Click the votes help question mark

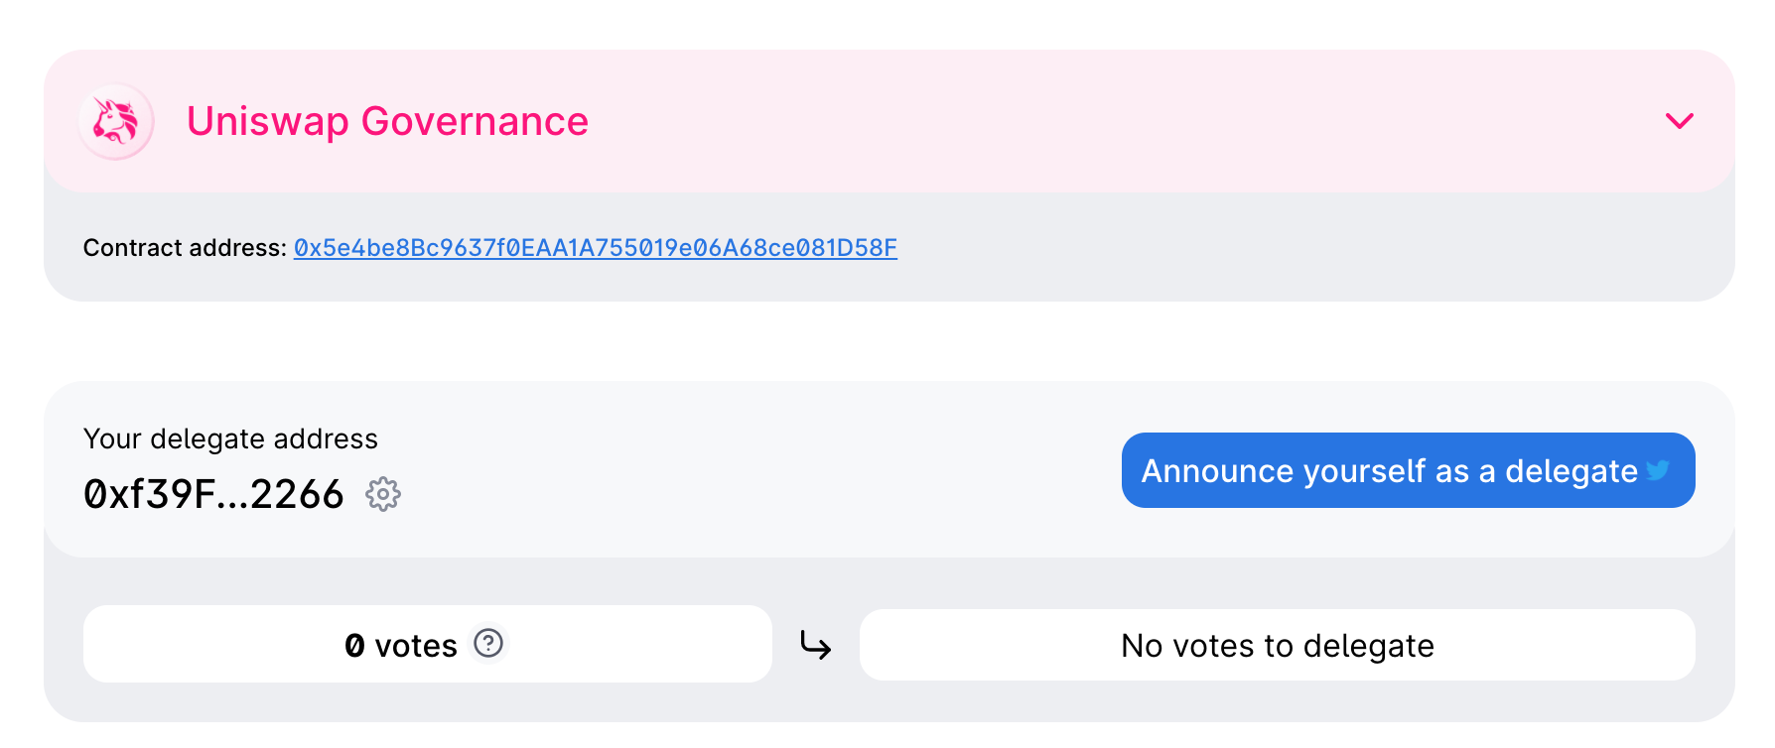(488, 644)
